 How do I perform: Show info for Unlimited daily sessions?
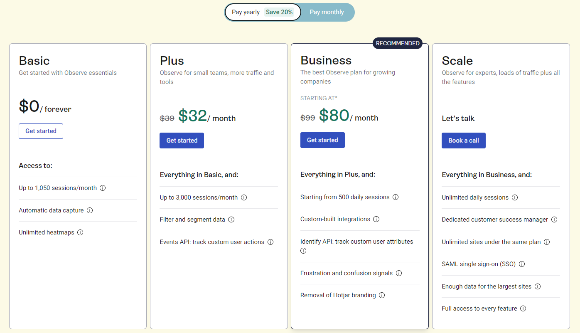pyautogui.click(x=515, y=197)
